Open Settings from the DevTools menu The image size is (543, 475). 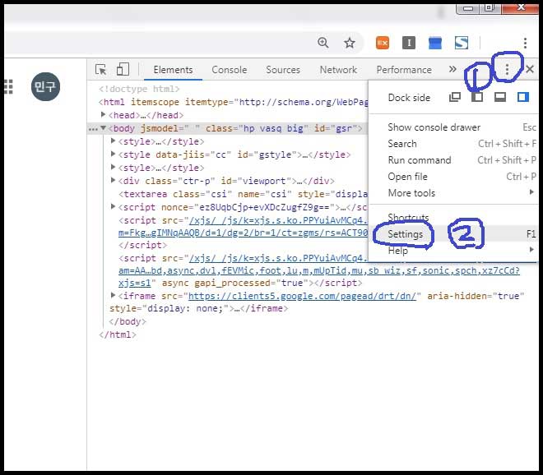453,234
